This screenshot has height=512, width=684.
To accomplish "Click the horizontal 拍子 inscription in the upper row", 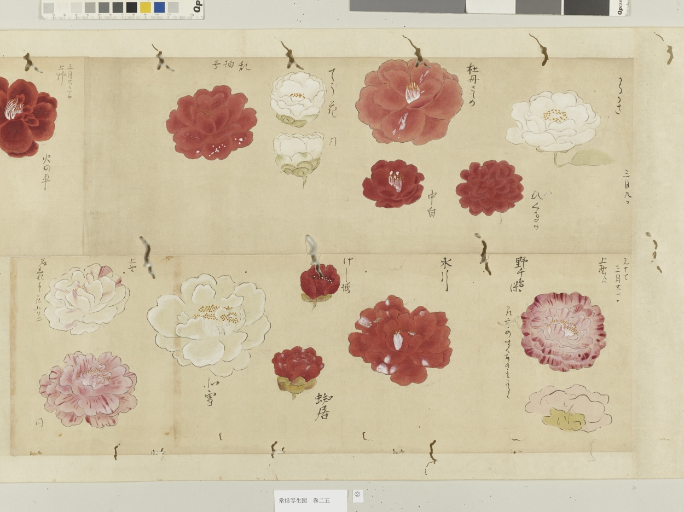I will 231,66.
